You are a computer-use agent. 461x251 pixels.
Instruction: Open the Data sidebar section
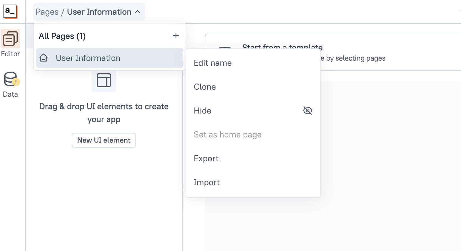tap(10, 85)
